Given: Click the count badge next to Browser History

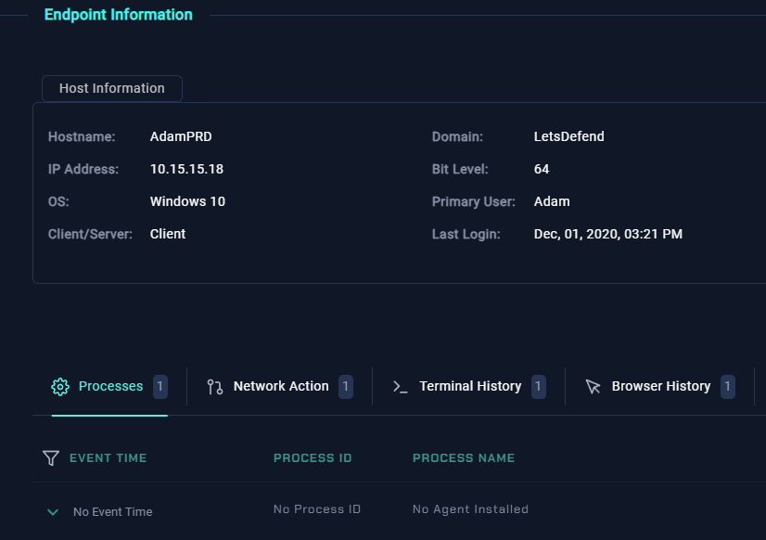Looking at the screenshot, I should 728,387.
